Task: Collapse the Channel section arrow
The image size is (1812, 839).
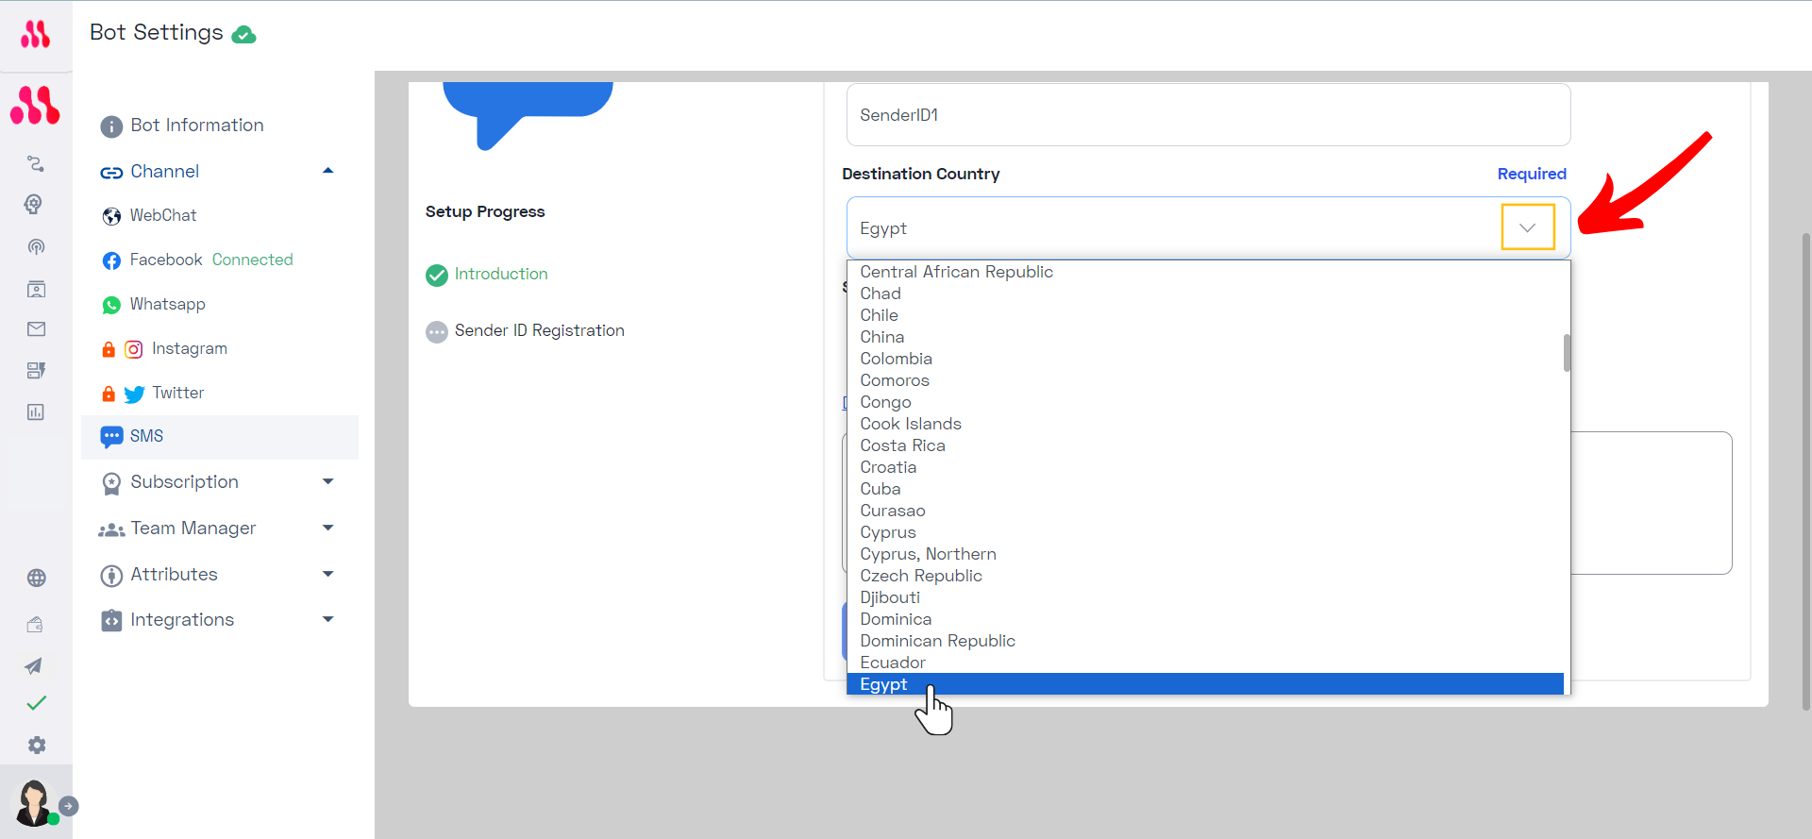Action: [328, 171]
